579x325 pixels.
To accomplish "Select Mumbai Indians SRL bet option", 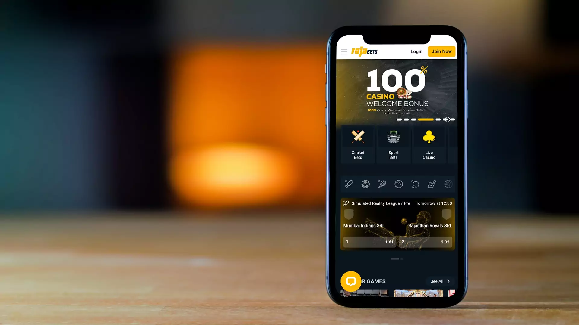I will tap(369, 242).
